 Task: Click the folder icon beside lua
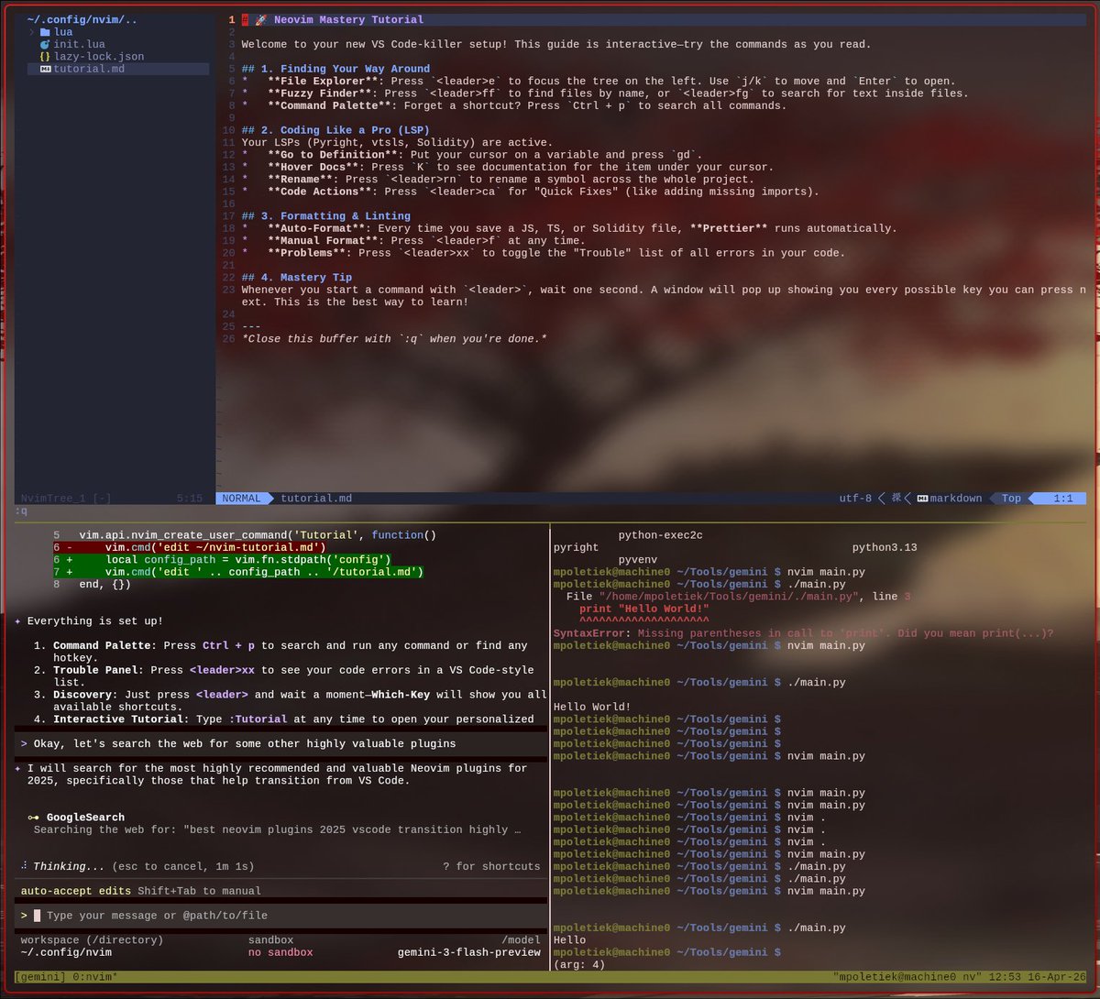(45, 32)
